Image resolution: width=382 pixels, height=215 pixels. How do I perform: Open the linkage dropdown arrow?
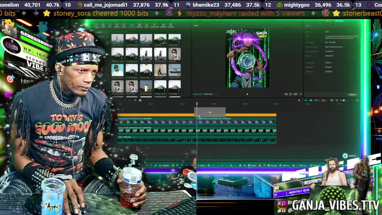click(x=319, y=100)
